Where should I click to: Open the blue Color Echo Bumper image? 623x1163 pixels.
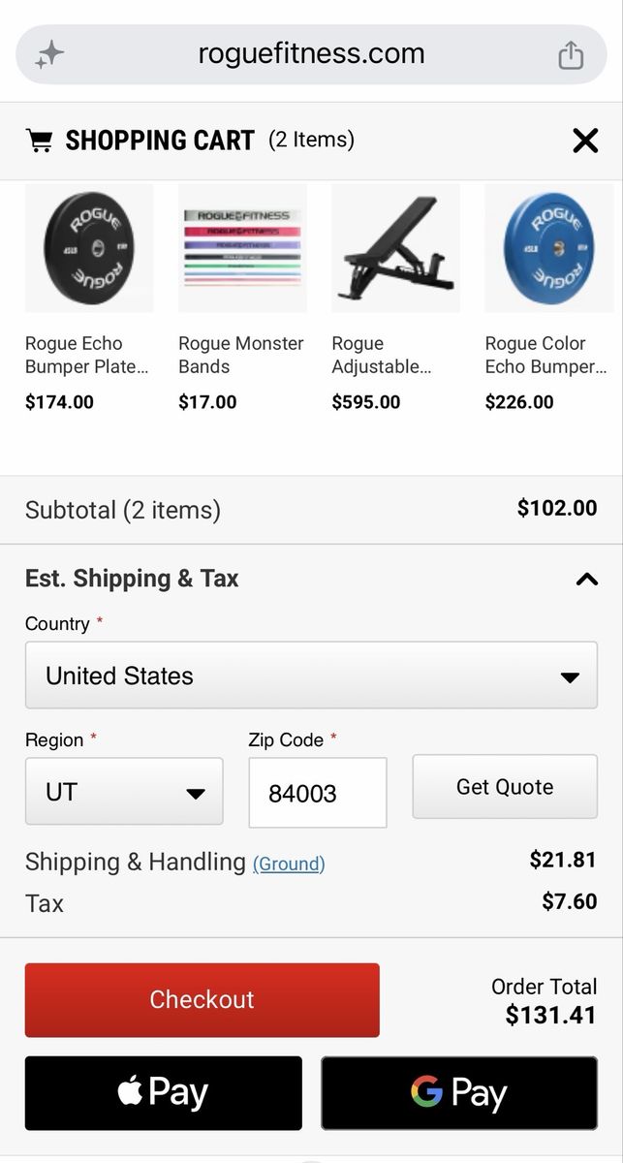[x=548, y=248]
